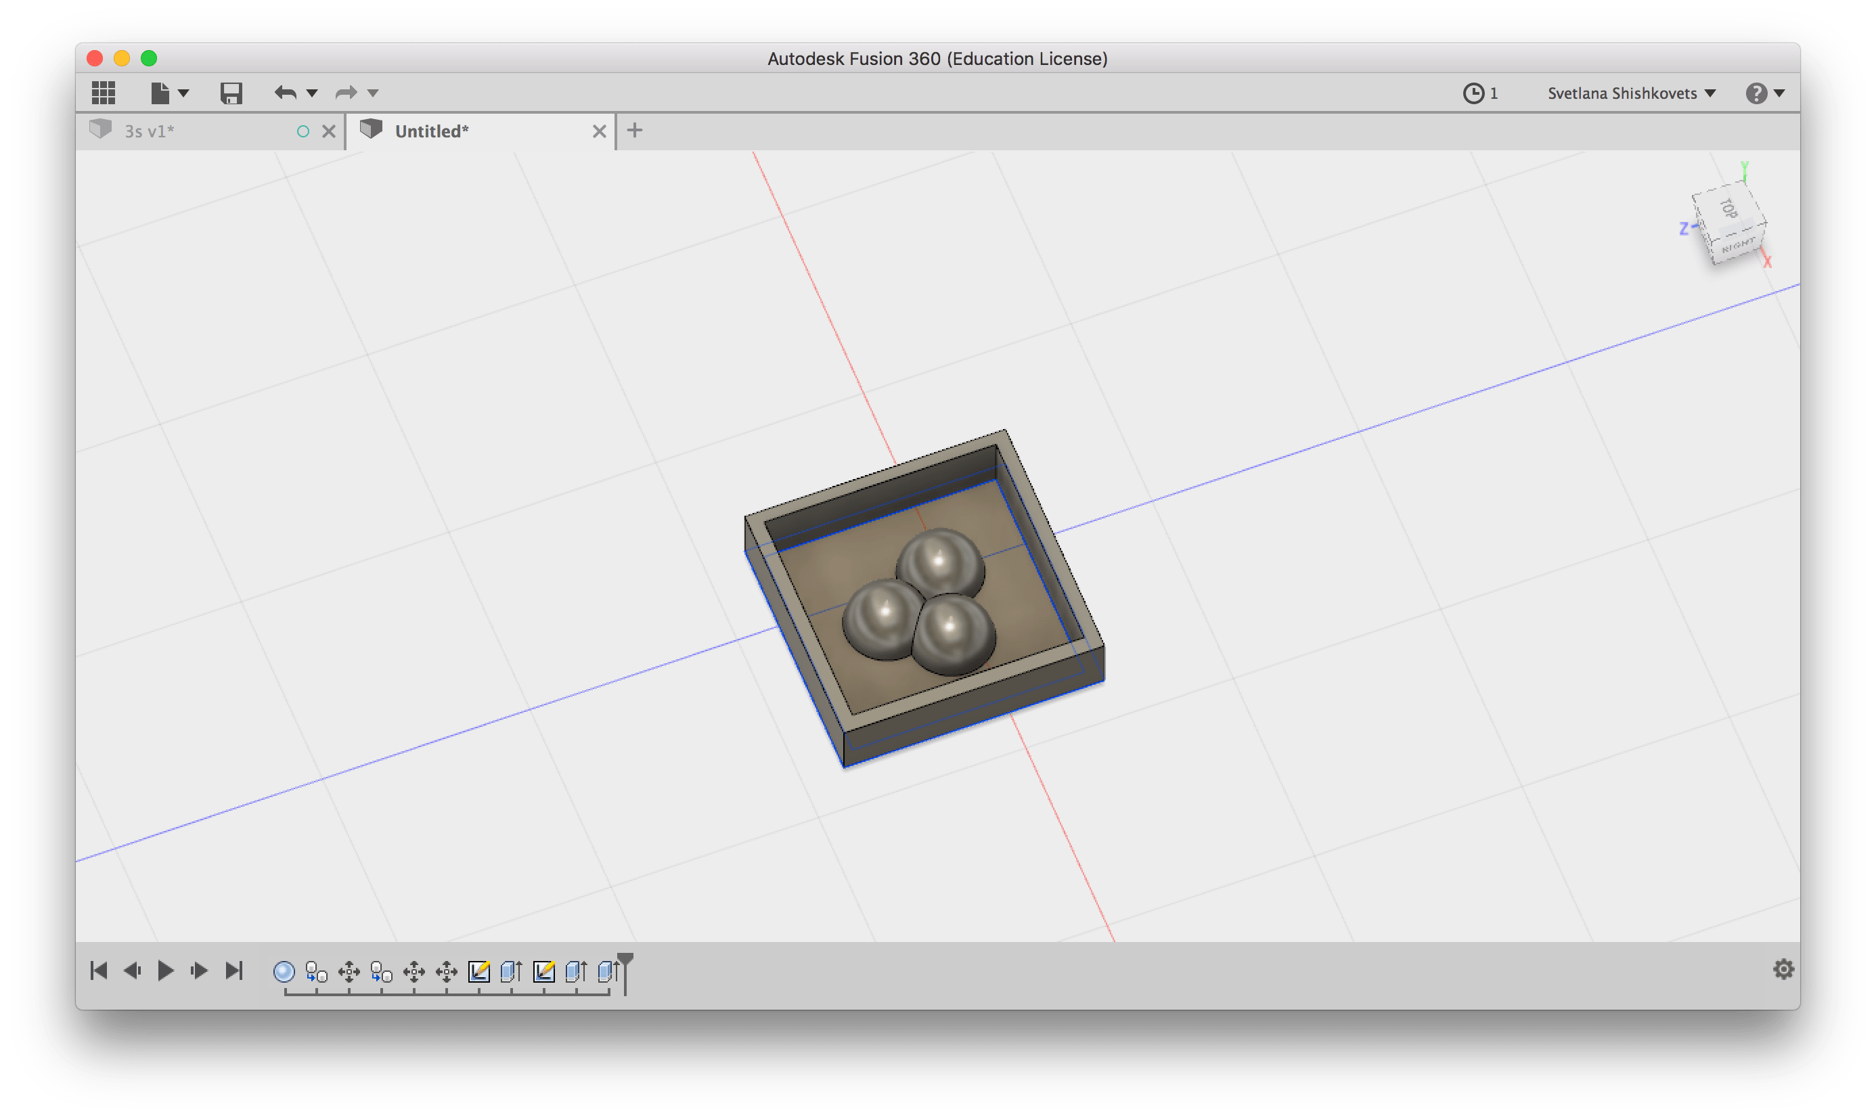Close the 3s v1* tab
Image resolution: width=1876 pixels, height=1118 pixels.
329,131
